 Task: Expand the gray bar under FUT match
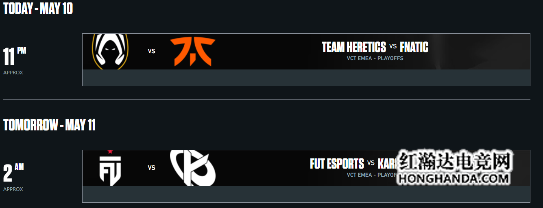click(306, 194)
